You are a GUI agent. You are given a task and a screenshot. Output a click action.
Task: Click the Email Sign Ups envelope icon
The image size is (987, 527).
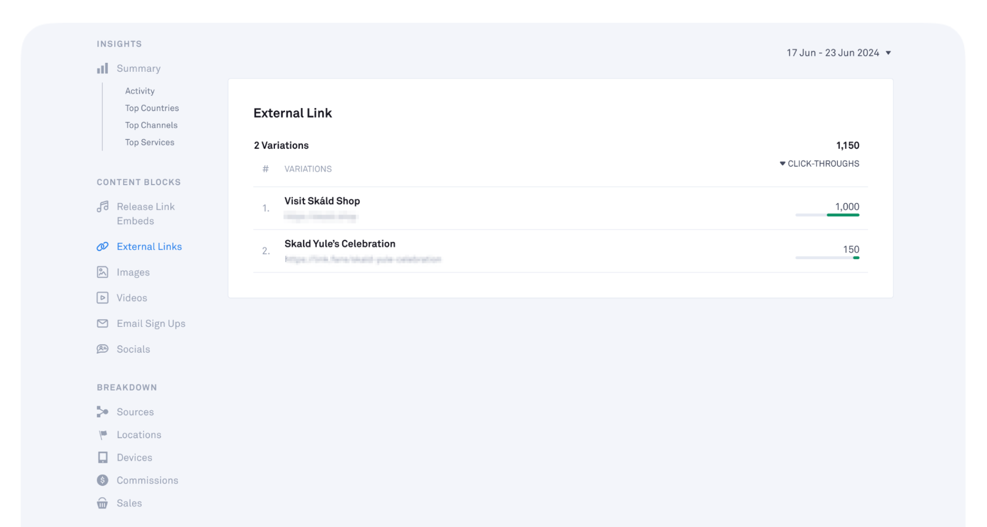point(102,323)
